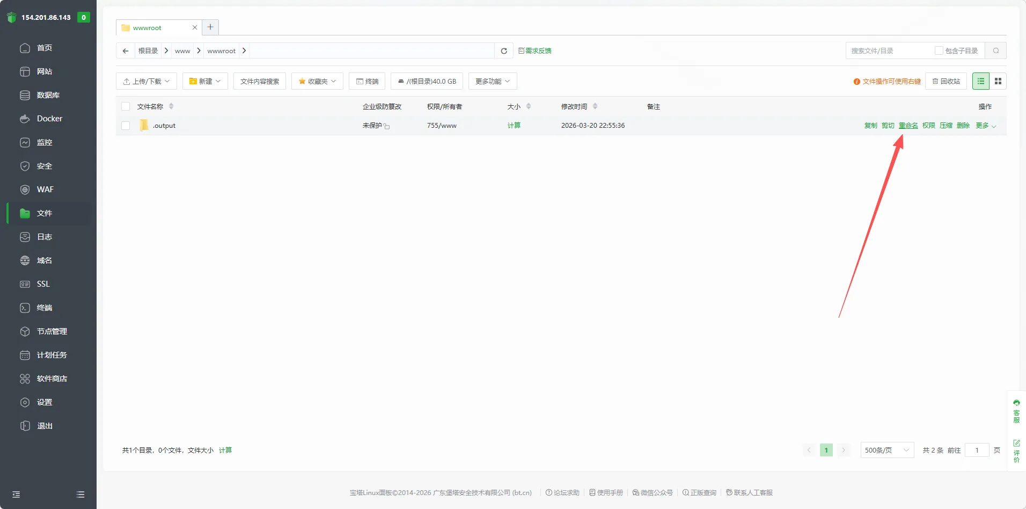The width and height of the screenshot is (1026, 509).
Task: Collapse sidebar using bottom-left menu icon
Action: [16, 495]
